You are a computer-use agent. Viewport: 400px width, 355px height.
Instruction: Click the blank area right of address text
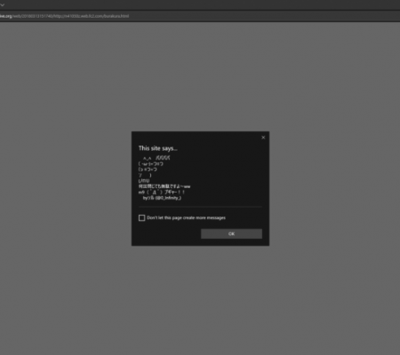pyautogui.click(x=264, y=16)
